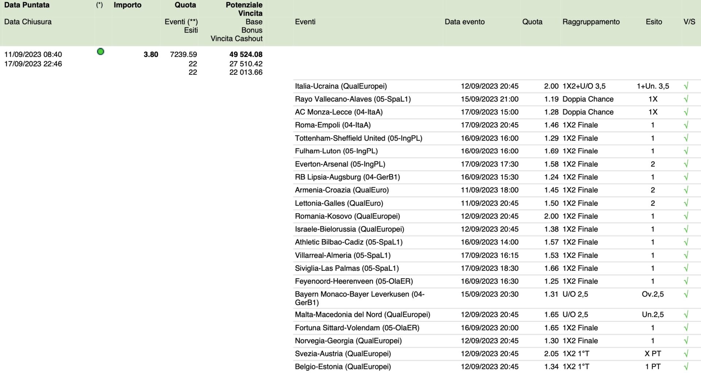Click the Un.2,5 outcome for Malta-Macedonia del Nord
Image resolution: width=701 pixels, height=373 pixels.
pos(653,315)
